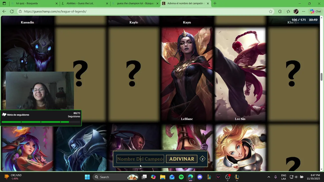Click the 106 / 171 score counter
The width and height of the screenshot is (324, 182).
[x=299, y=20]
